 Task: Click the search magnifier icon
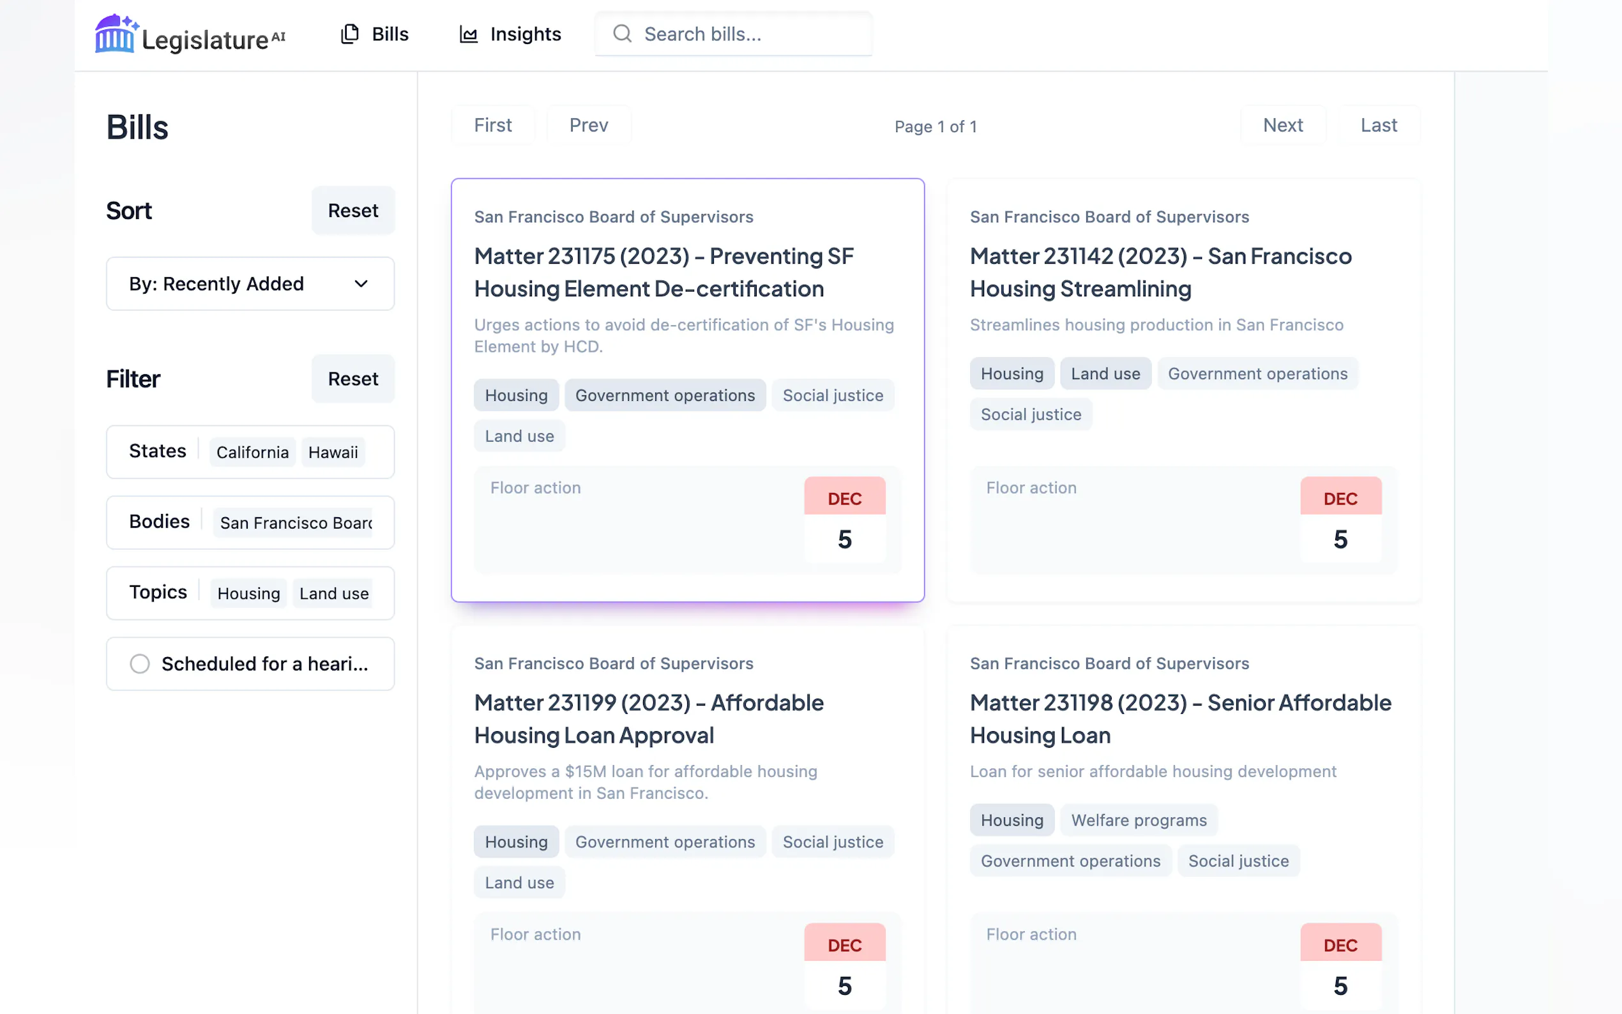coord(622,34)
